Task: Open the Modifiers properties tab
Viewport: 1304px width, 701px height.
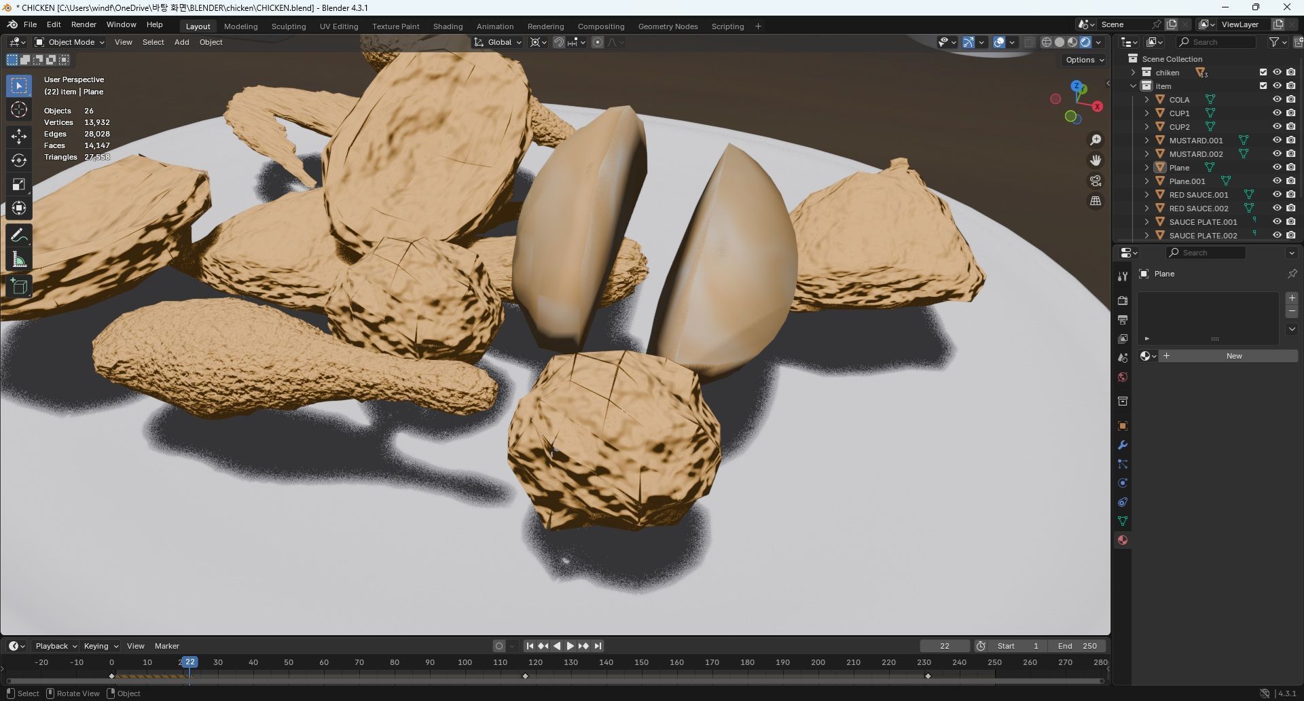Action: click(x=1123, y=445)
